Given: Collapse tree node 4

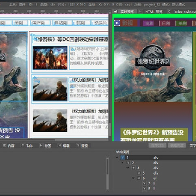Looking at the screenshot, I should (128, 168).
